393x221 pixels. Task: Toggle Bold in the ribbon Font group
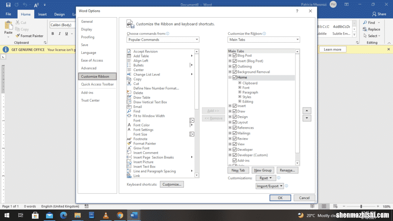click(53, 34)
